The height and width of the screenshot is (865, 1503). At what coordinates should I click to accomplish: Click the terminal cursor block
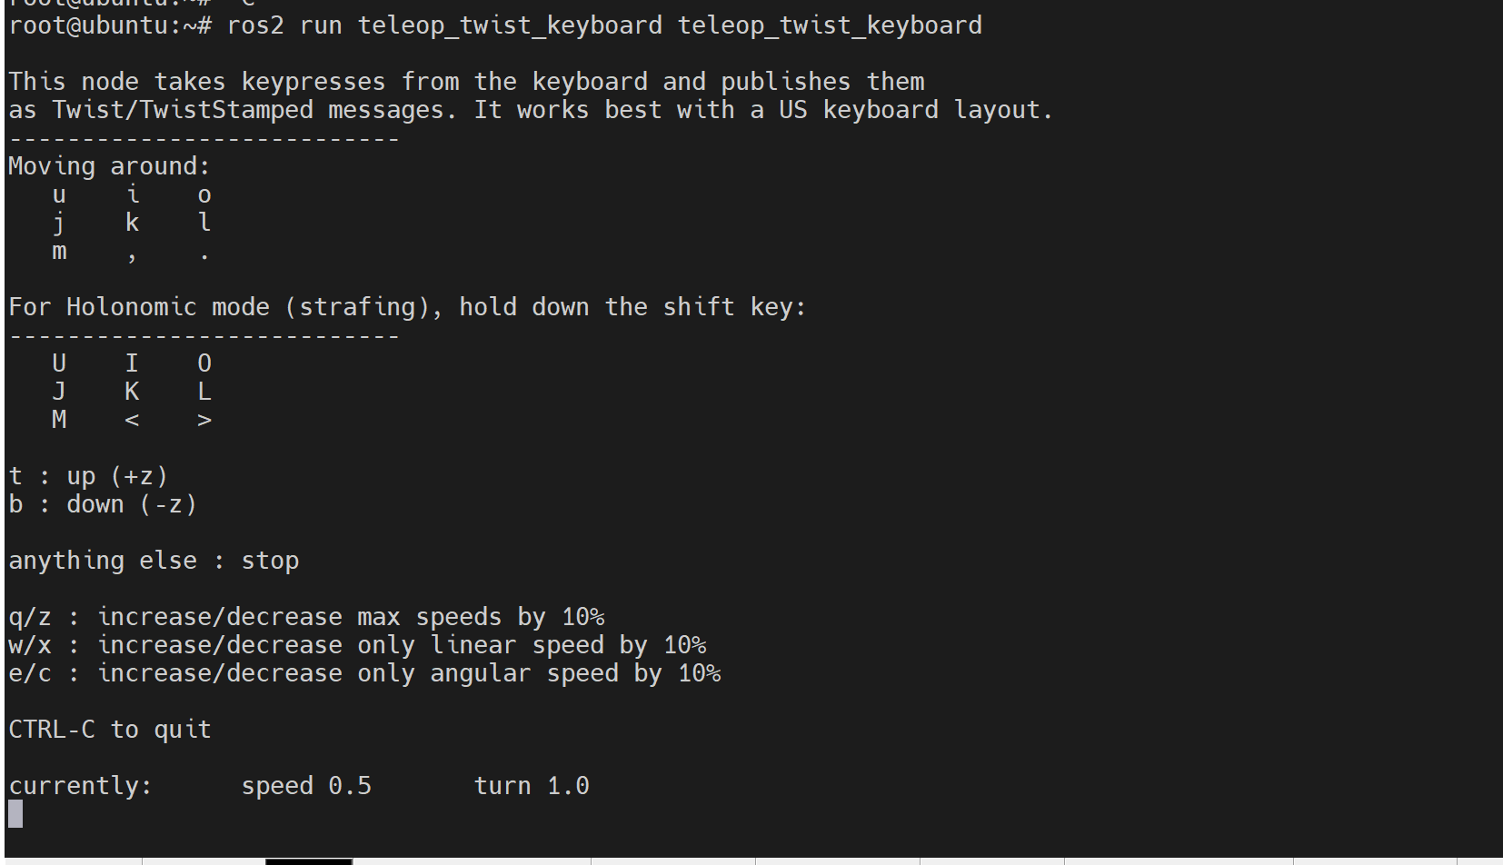pyautogui.click(x=15, y=814)
